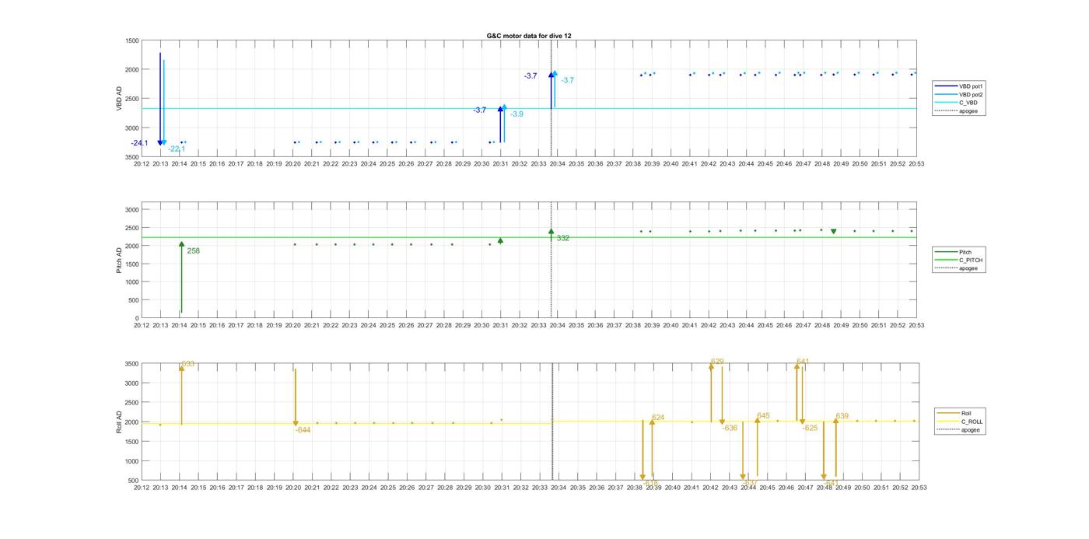Select the green '332' pitch label
This screenshot has width=1089, height=539.
tap(563, 239)
